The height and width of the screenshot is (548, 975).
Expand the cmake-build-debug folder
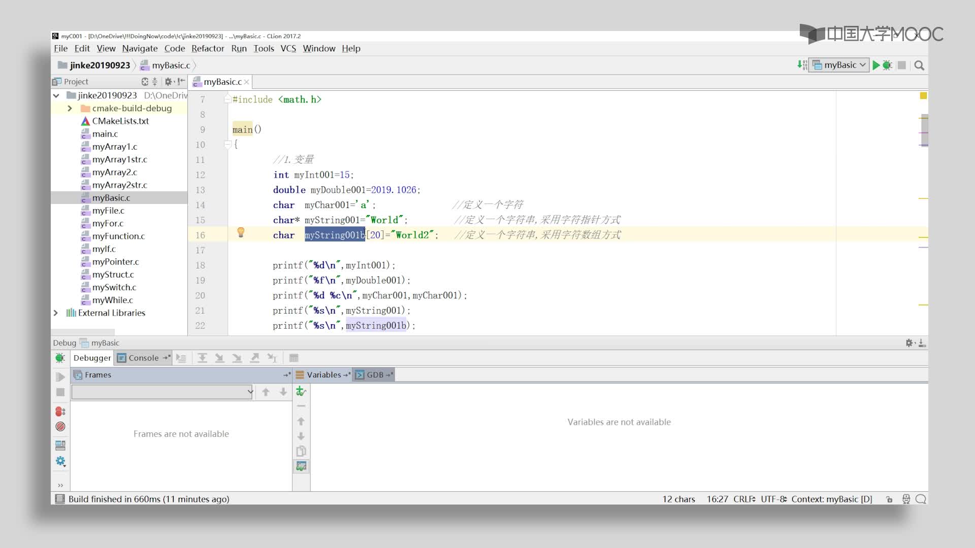[70, 109]
